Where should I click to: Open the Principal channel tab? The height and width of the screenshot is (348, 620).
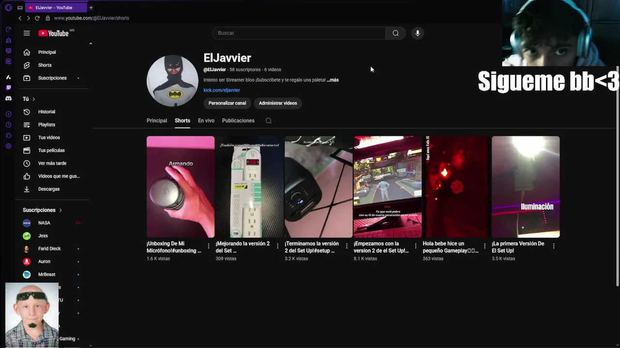(157, 121)
